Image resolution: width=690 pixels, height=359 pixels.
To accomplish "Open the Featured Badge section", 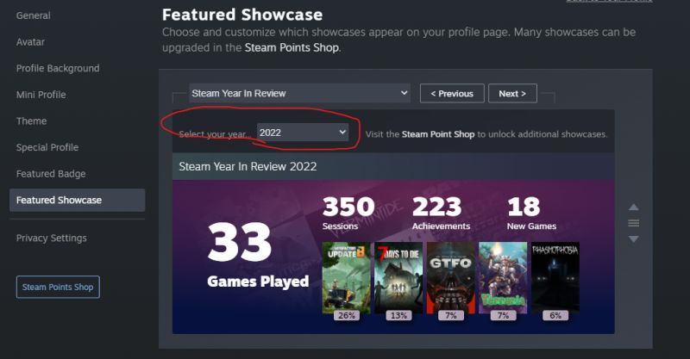I will coord(51,174).
